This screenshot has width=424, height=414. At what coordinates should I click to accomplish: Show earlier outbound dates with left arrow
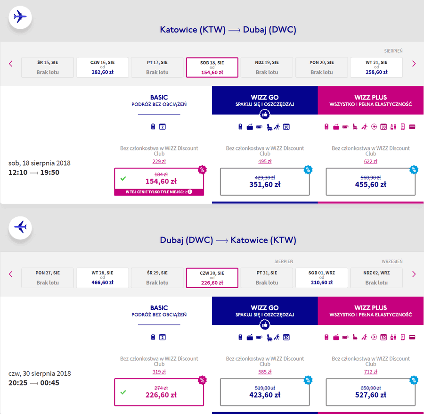pyautogui.click(x=11, y=64)
